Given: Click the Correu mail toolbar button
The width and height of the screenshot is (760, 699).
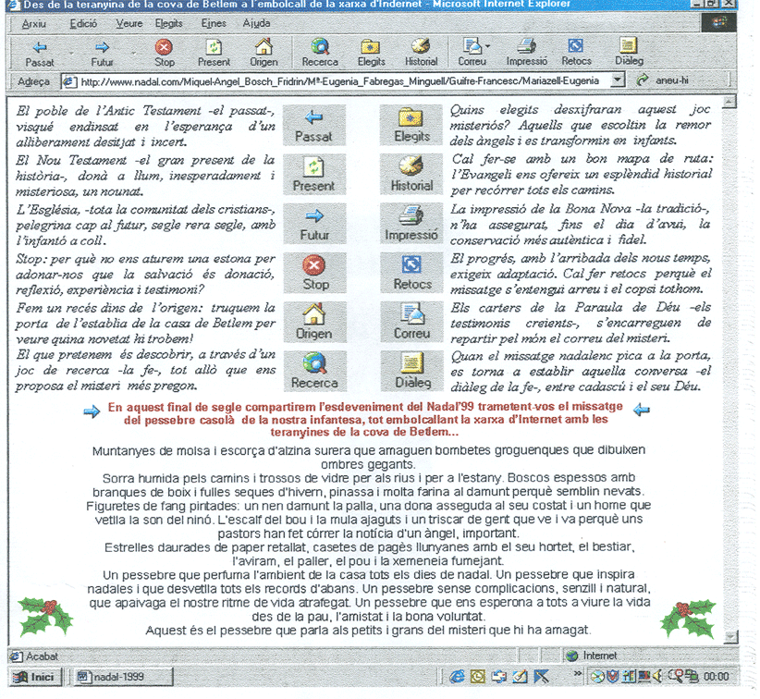Looking at the screenshot, I should (x=472, y=54).
